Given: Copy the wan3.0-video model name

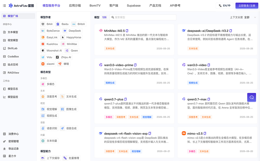Looking at the screenshot, I should [209, 65].
